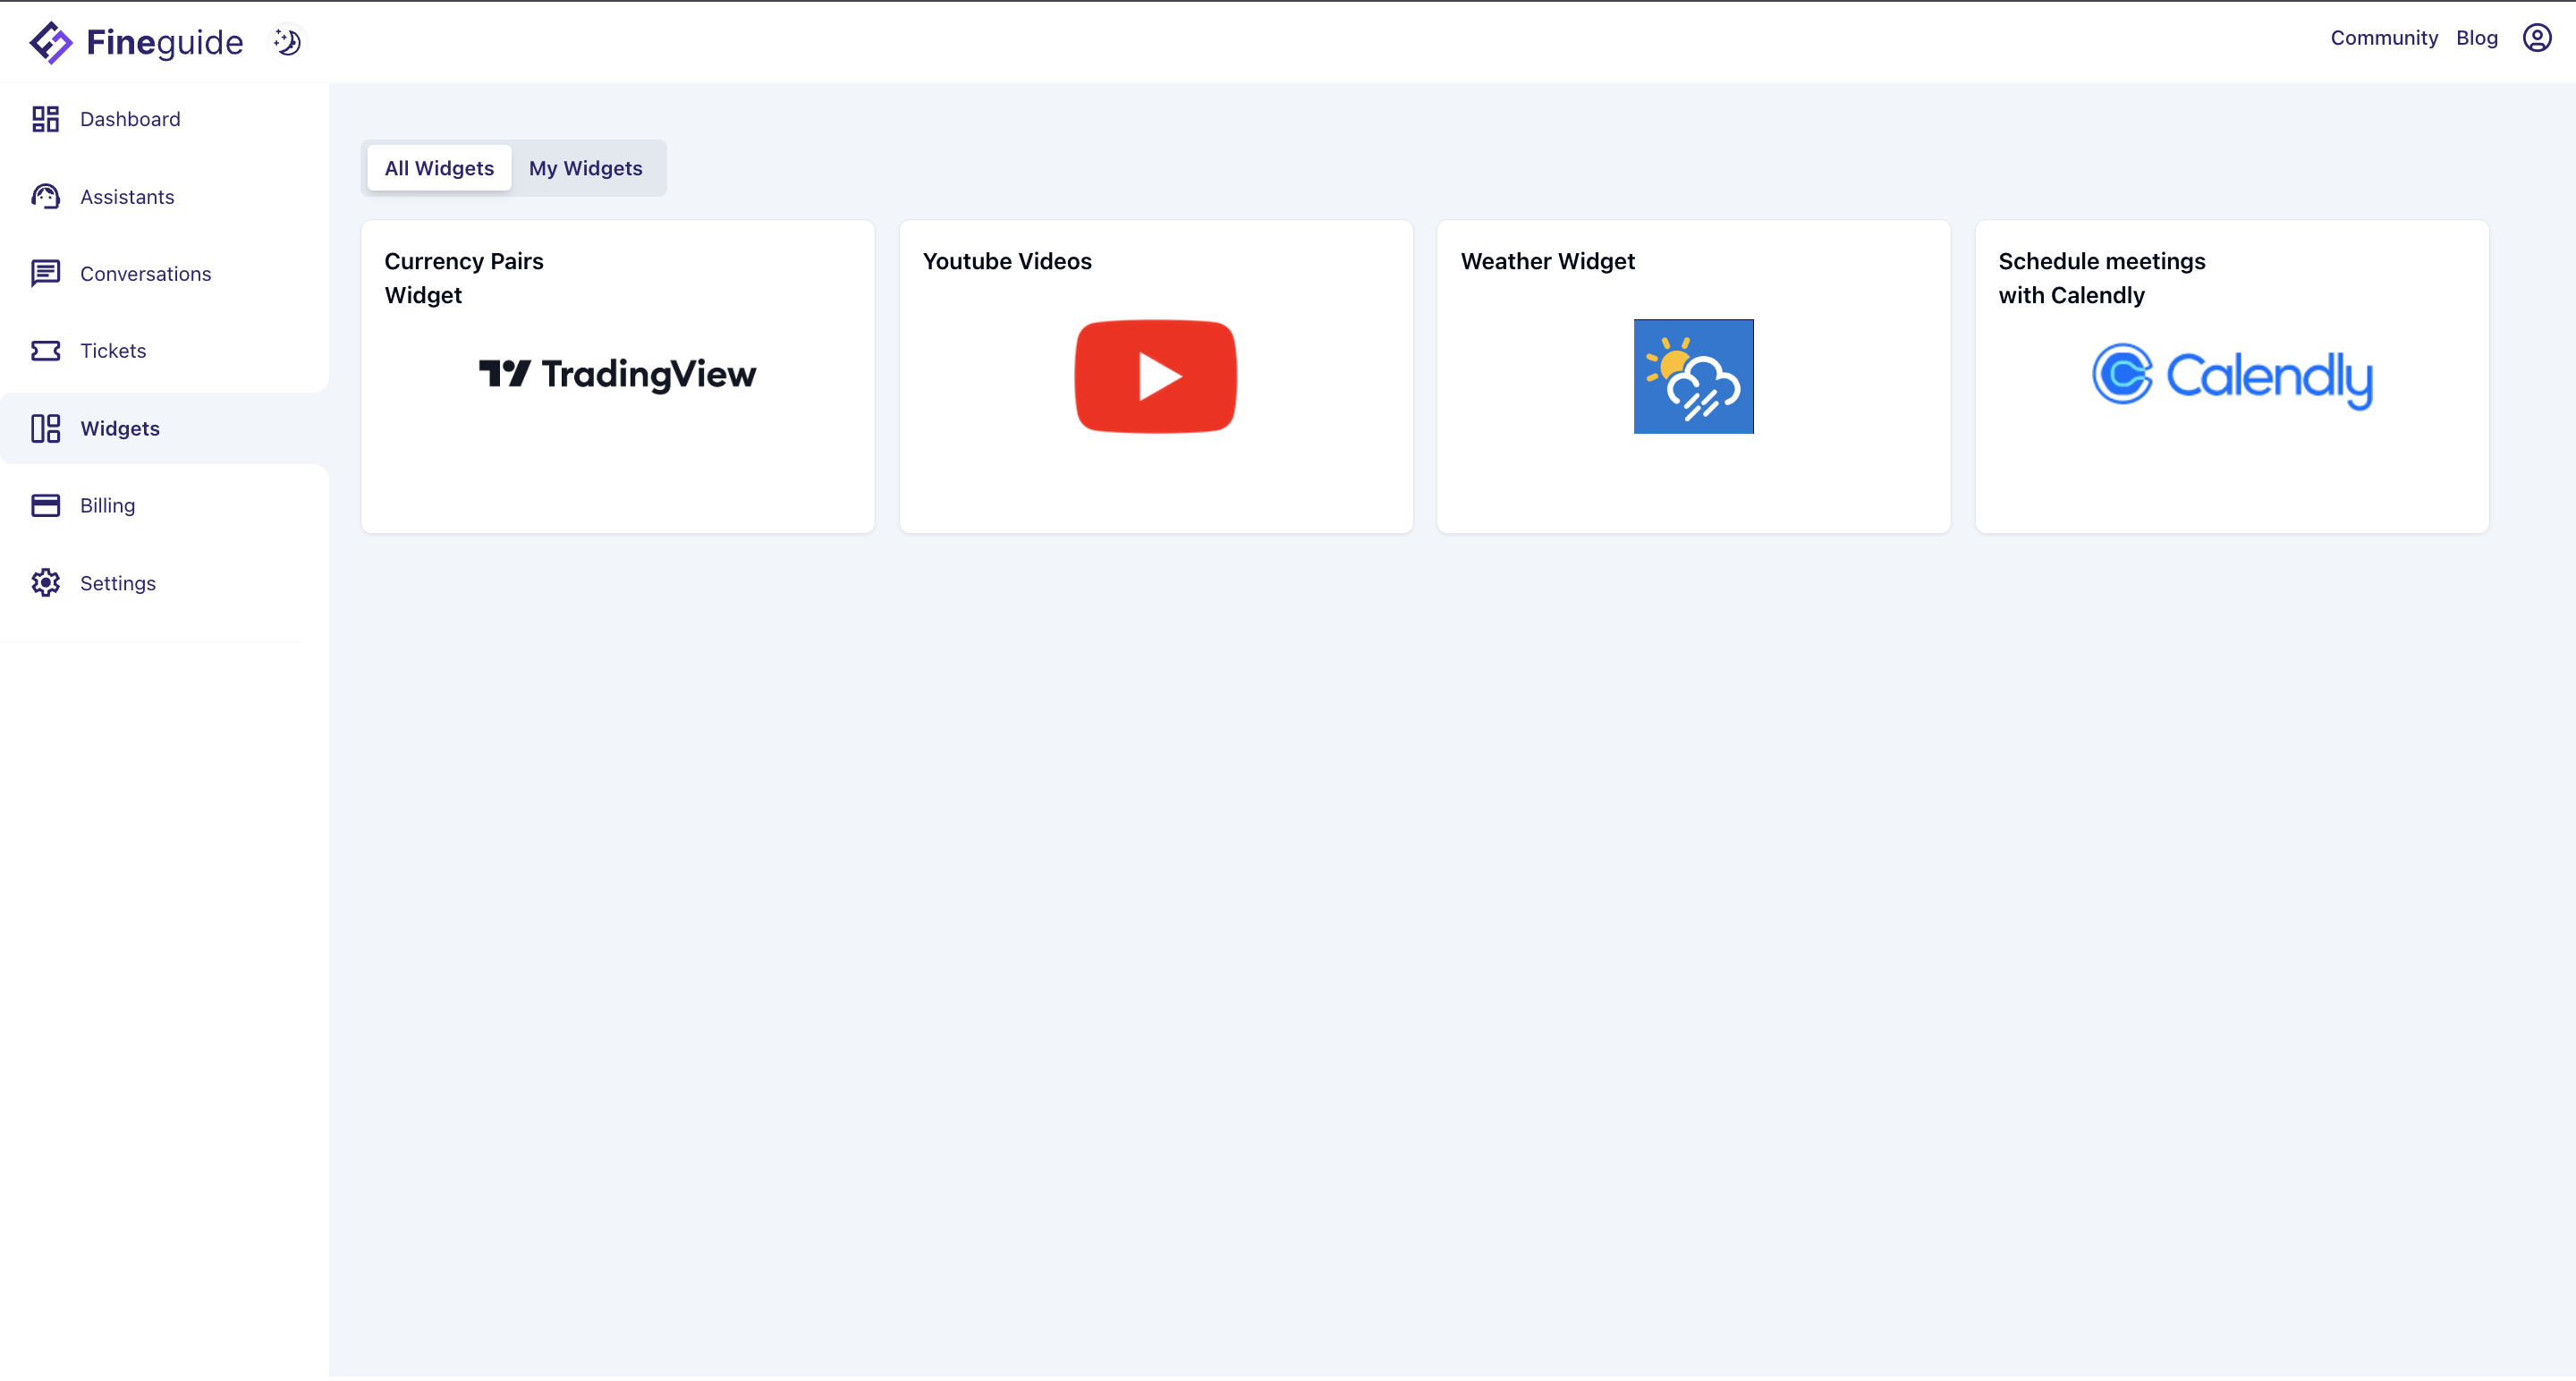Click the Billing credit card icon

(x=45, y=506)
